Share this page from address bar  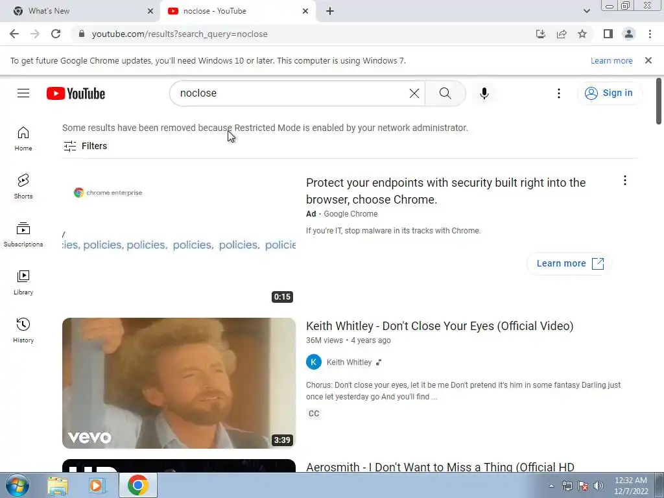(562, 34)
